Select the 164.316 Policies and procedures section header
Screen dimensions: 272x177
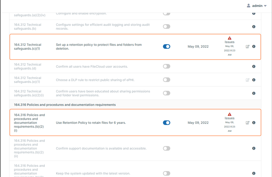pos(65,105)
